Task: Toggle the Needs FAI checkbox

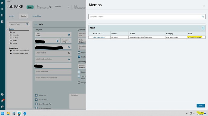Action: (36, 95)
